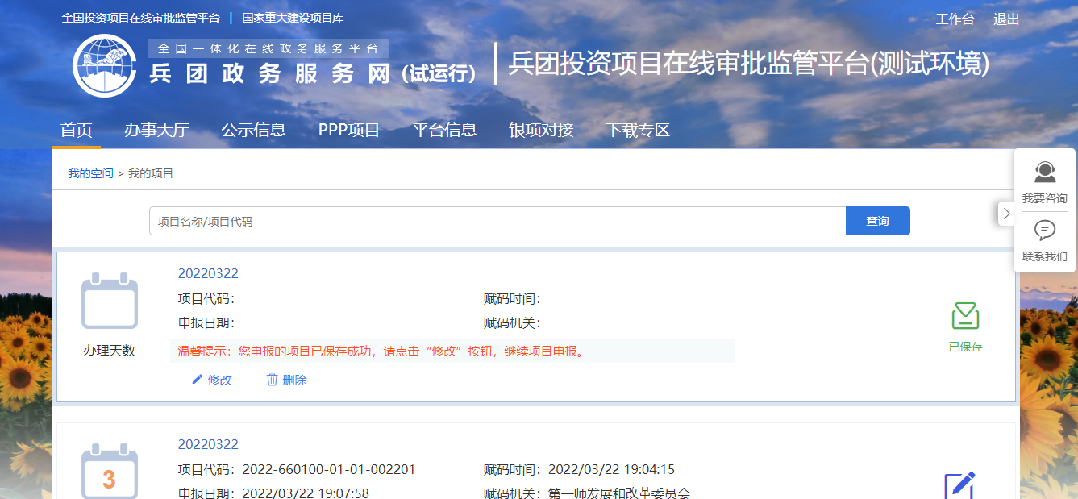The width and height of the screenshot is (1078, 499).
Task: Go to 下载专区 page
Action: [638, 130]
